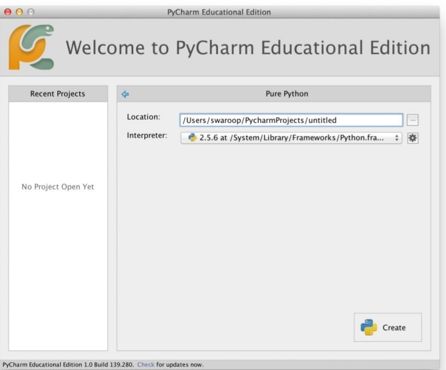This screenshot has height=370, width=446.
Task: Click the blue back arrow icon
Action: 125,94
